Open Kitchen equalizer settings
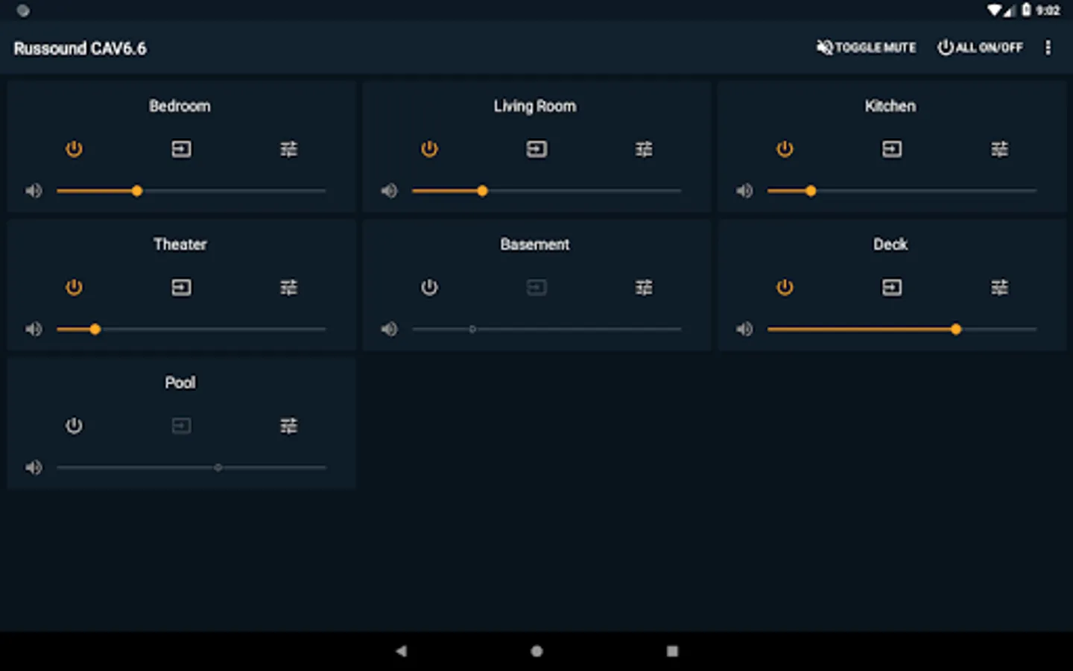Viewport: 1073px width, 671px height. [999, 149]
